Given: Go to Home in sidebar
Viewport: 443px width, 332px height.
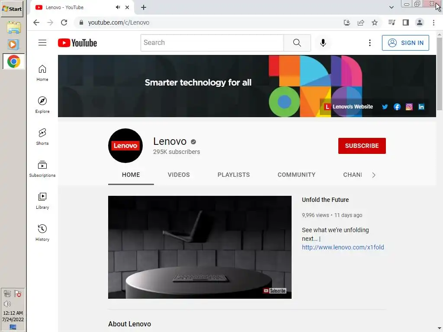Looking at the screenshot, I should click(x=42, y=73).
